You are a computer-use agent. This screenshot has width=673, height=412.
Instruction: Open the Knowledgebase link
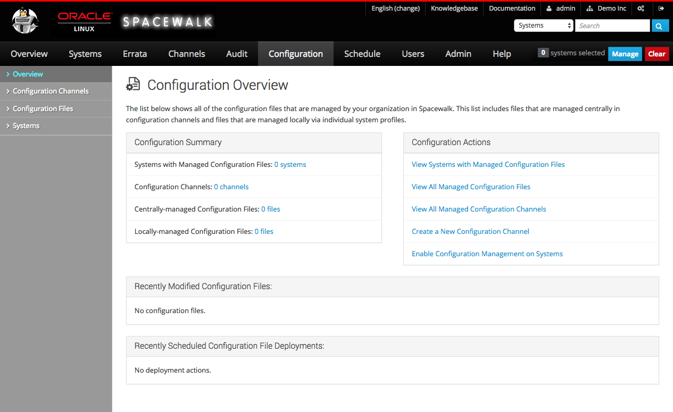point(454,9)
